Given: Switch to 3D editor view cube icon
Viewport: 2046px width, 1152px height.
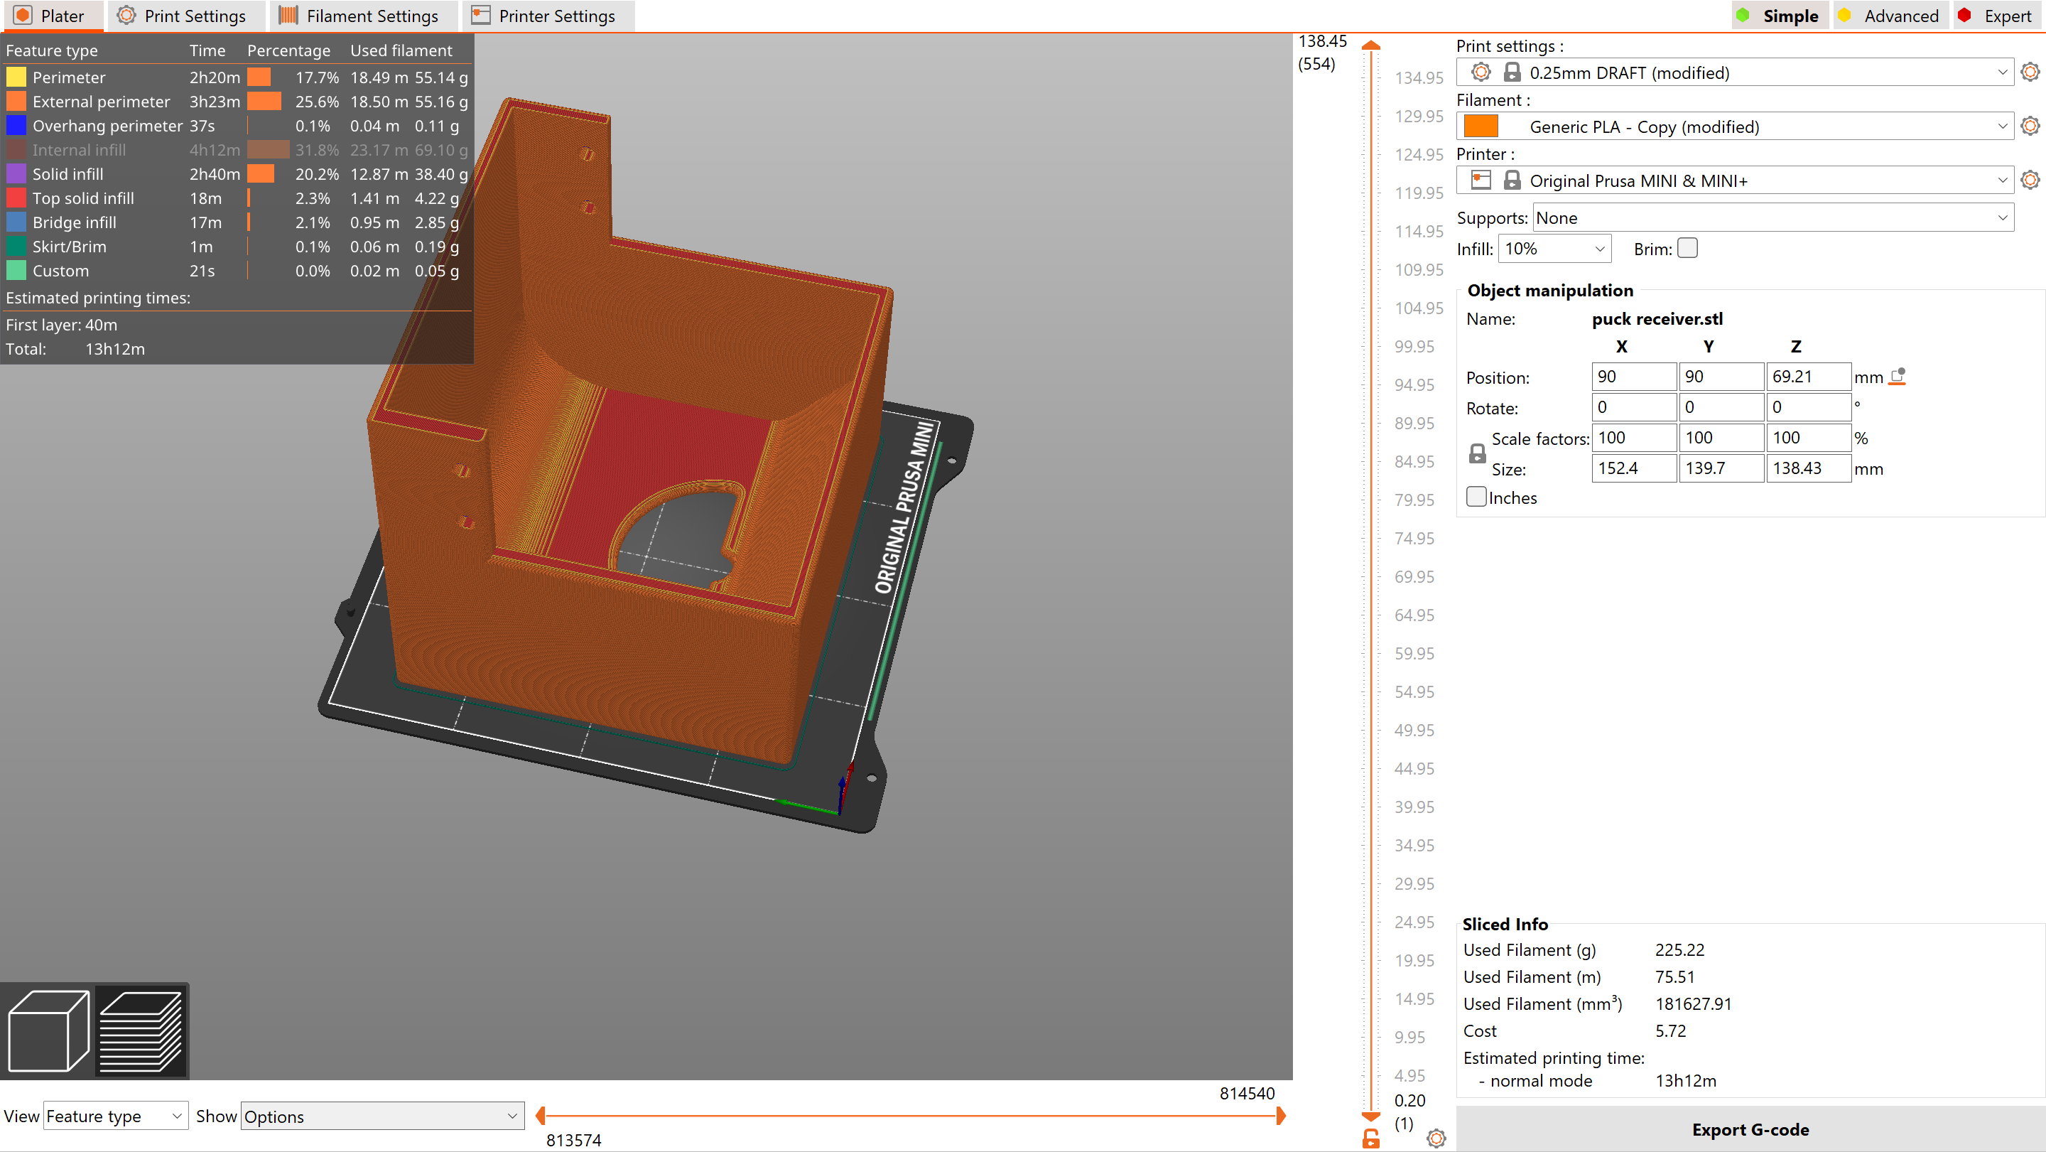Looking at the screenshot, I should click(x=48, y=1030).
